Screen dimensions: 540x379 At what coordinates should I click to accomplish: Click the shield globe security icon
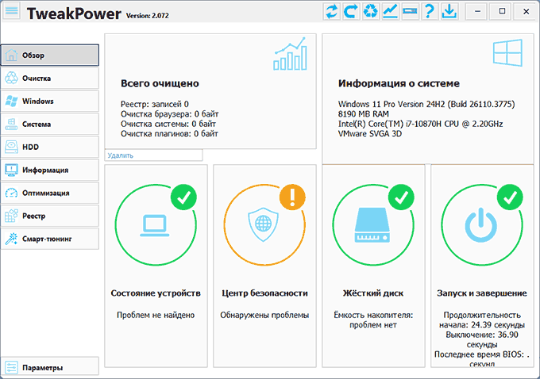coord(264,224)
